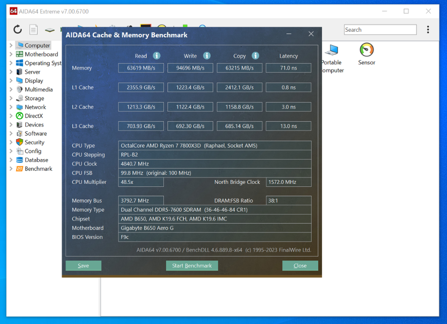
Task: Expand the Display tree node
Action: tap(11, 81)
